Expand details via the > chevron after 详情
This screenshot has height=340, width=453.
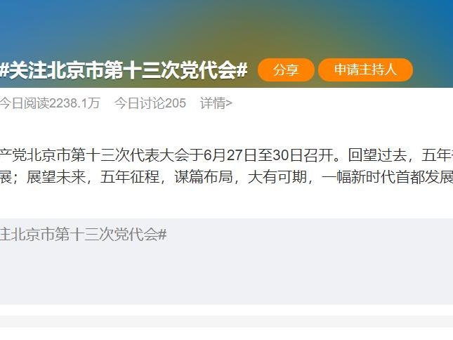[229, 103]
